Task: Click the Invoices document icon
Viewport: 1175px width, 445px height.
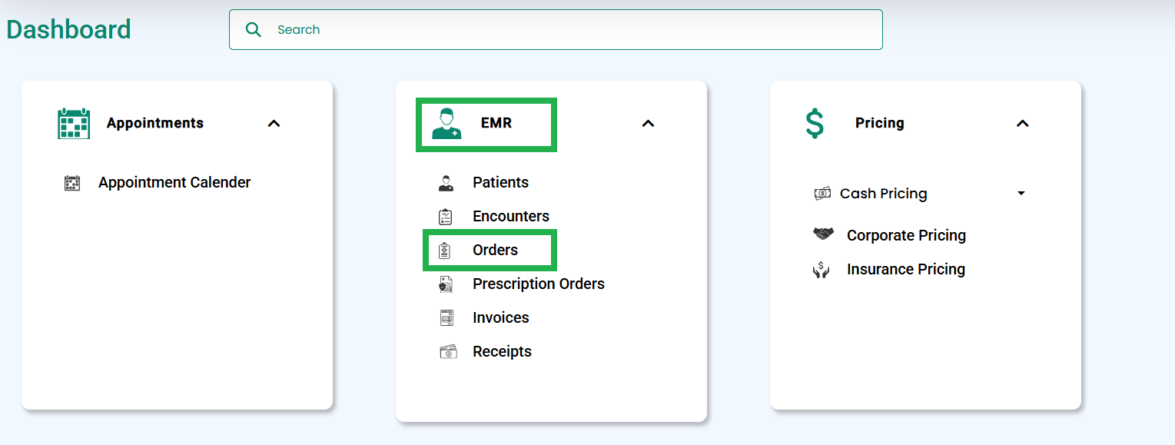Action: (x=446, y=318)
